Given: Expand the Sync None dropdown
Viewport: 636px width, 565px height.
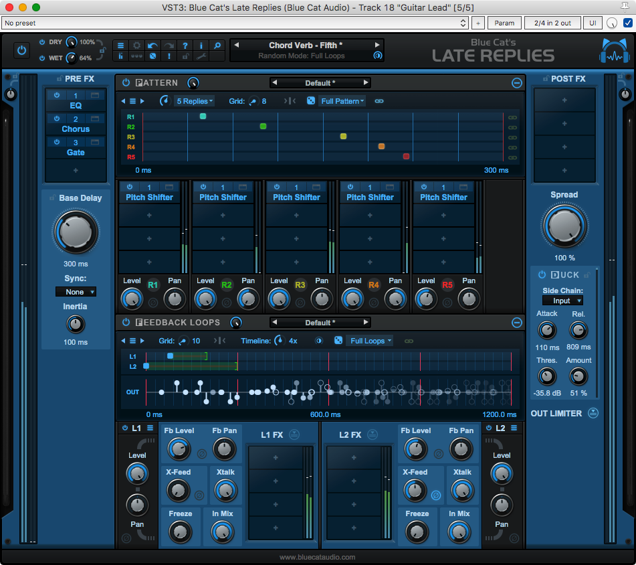Looking at the screenshot, I should [x=76, y=292].
